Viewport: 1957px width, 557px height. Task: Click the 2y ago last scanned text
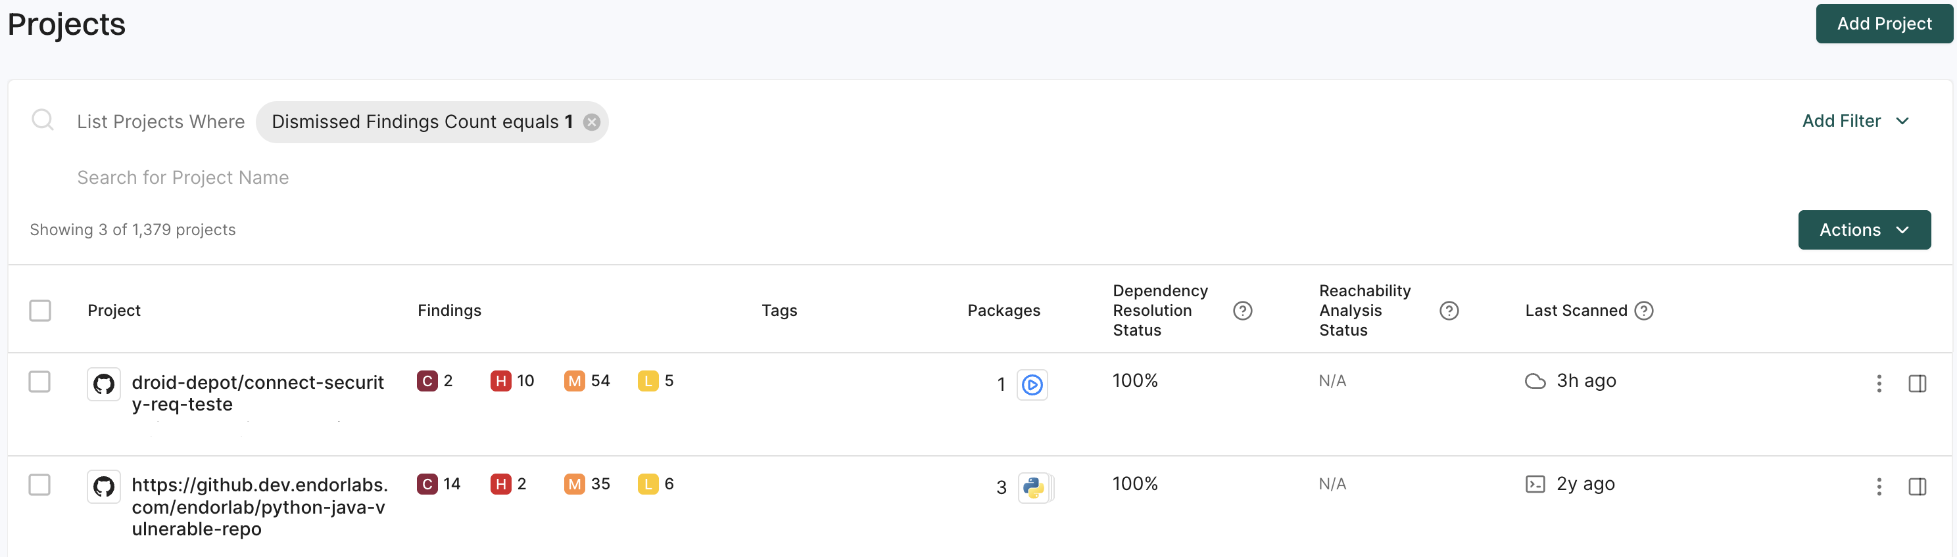(1585, 484)
